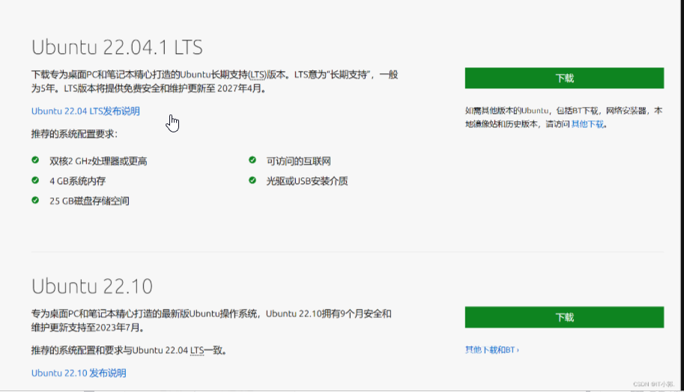Viewport: 684px width, 392px height.
Task: Open the Ubuntu 22.04 LTS发布说明 link
Action: tap(85, 111)
